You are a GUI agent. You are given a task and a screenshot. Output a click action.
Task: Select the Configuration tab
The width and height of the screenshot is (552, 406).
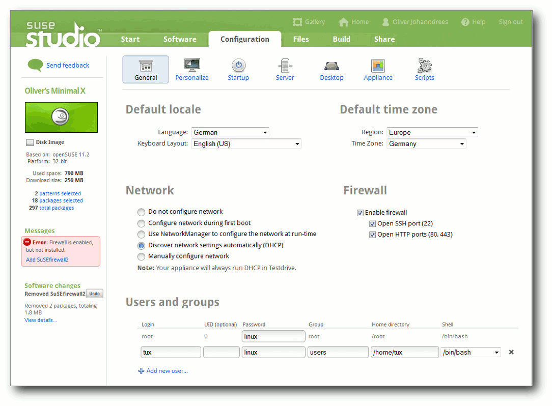245,39
